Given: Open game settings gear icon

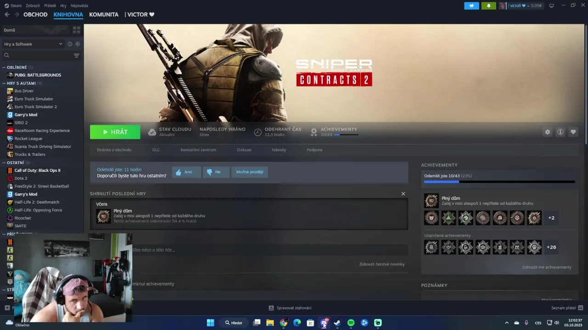Looking at the screenshot, I should (x=547, y=132).
